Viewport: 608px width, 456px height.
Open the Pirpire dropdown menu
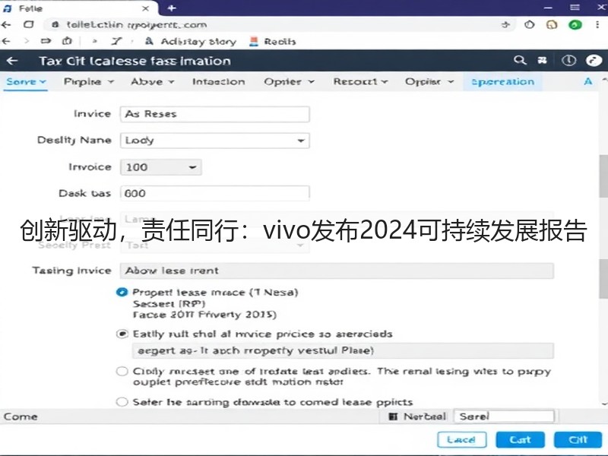click(x=89, y=81)
